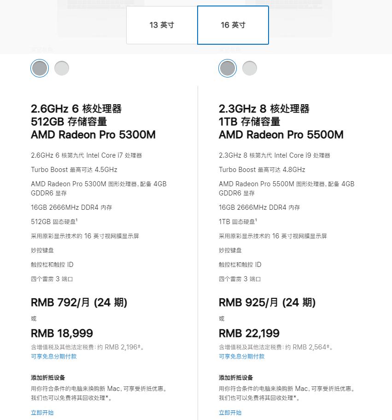Viewport: 392px width, 420px height.
Task: Click 立即开始 under the 2.6GHz model trade-in
Action: pyautogui.click(x=42, y=413)
